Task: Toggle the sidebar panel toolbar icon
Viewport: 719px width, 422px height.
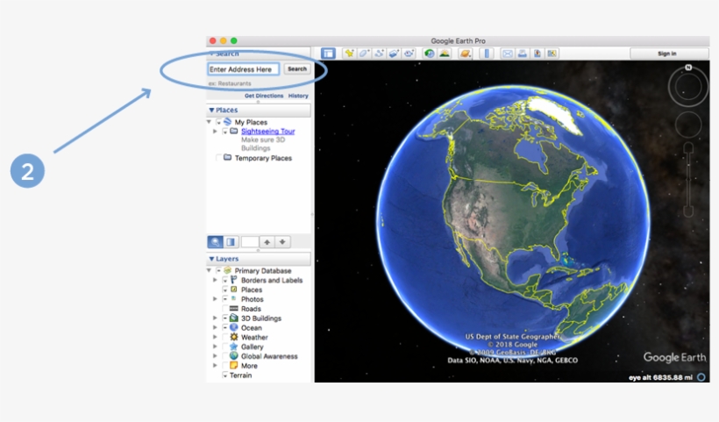Action: (328, 54)
